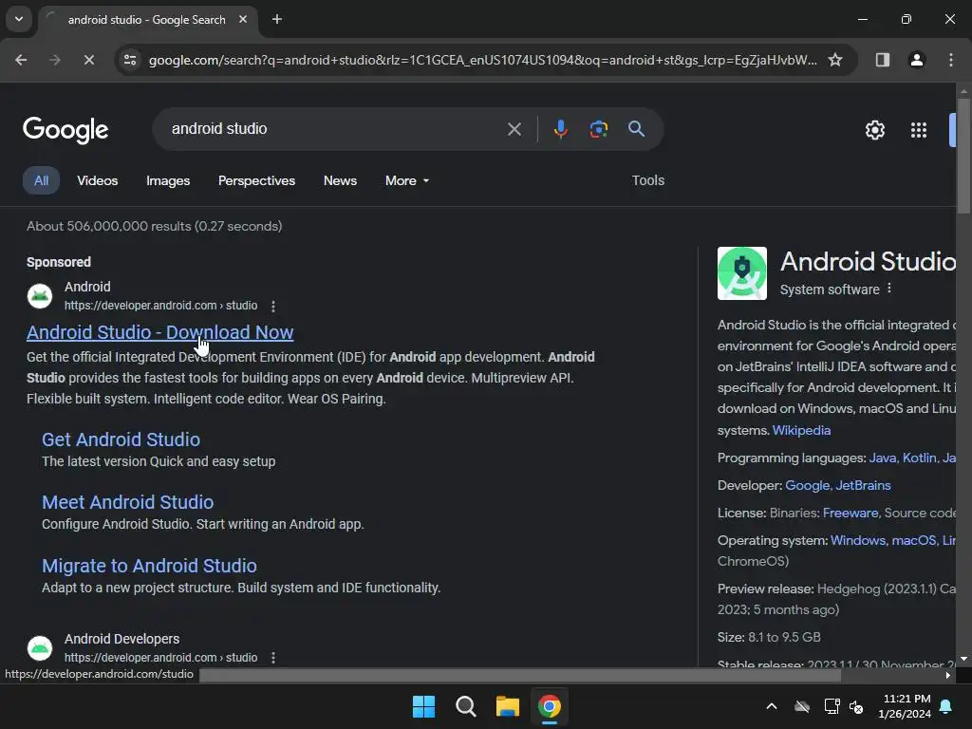Open the Windows operating system link

[859, 540]
